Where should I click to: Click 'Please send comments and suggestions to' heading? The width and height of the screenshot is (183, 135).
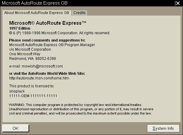[47, 40]
